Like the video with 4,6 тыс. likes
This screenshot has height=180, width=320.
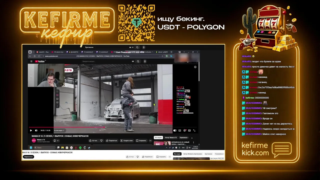coord(93,141)
